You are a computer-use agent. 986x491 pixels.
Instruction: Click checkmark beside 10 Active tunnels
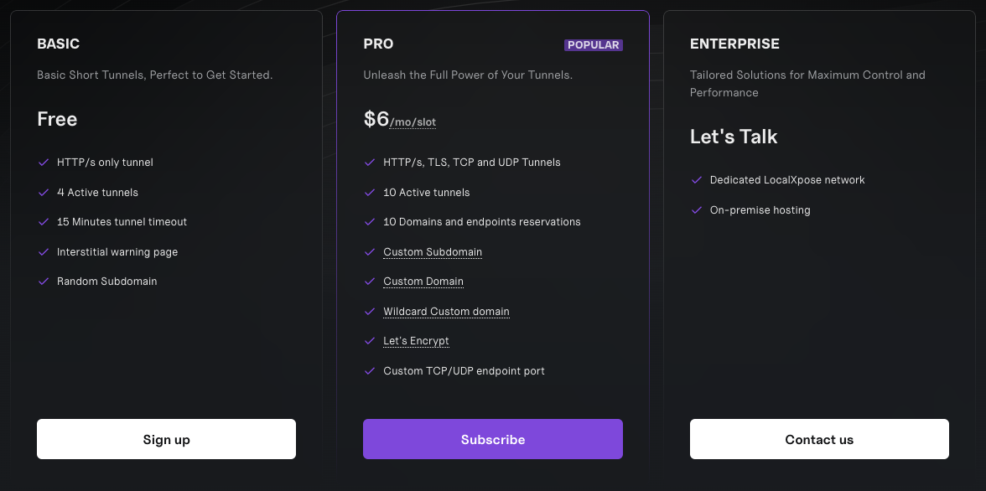point(370,193)
